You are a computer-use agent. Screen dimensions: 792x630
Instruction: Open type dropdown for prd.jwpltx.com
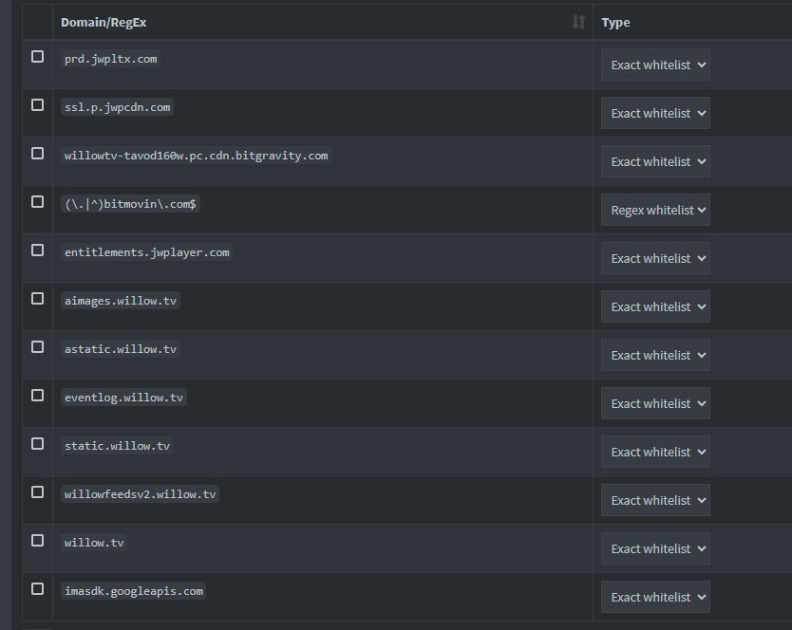pyautogui.click(x=655, y=65)
